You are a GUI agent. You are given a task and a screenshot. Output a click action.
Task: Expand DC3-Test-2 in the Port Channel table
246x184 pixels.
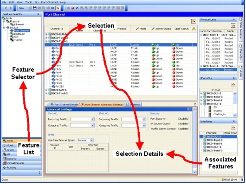(46, 93)
